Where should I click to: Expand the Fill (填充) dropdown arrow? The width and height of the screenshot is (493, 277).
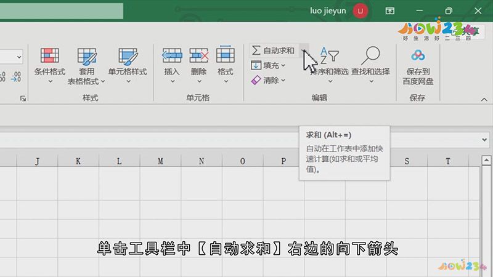coord(283,66)
